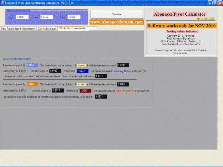The height and width of the screenshot is (167, 223).
Task: Click the second yellow 'broken' label
Action: click(81, 84)
